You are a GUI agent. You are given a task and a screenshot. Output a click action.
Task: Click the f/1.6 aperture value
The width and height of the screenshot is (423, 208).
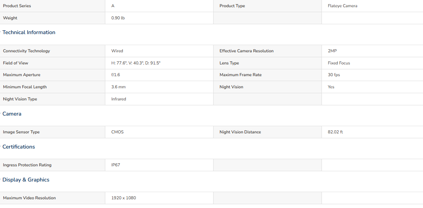[x=116, y=75]
